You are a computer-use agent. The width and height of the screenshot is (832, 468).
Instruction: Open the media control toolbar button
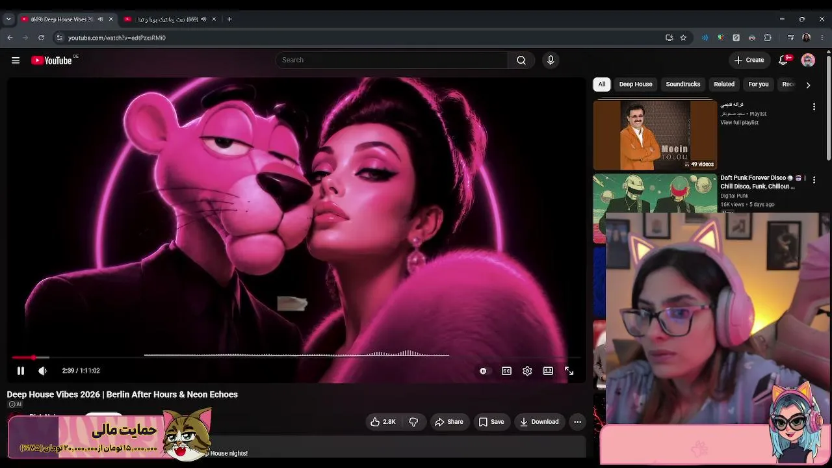click(x=790, y=38)
